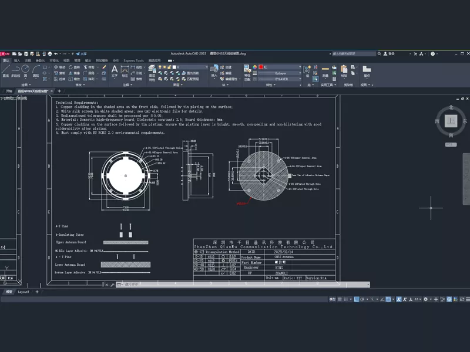Click the Match Properties (特性匹配) tool
Image resolution: width=470 pixels, height=352 pixels.
(x=247, y=73)
